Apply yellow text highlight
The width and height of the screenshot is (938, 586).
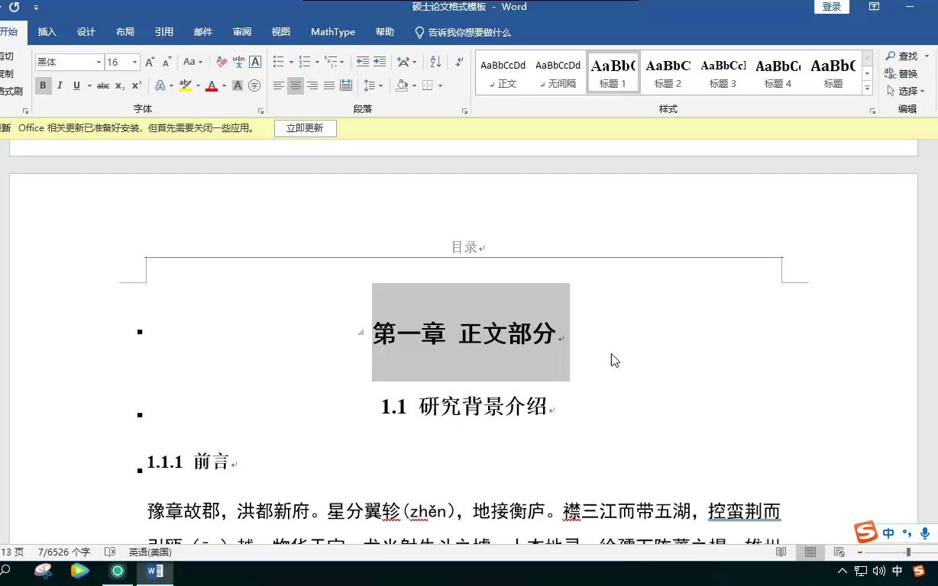[x=184, y=85]
